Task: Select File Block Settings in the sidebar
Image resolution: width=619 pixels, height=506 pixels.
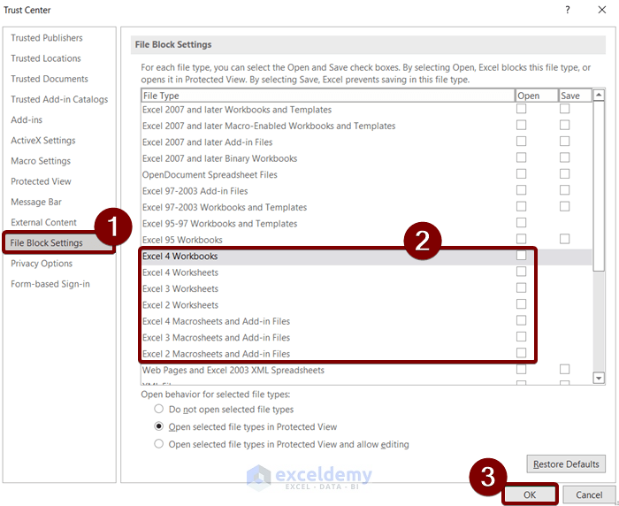Action: tap(47, 243)
